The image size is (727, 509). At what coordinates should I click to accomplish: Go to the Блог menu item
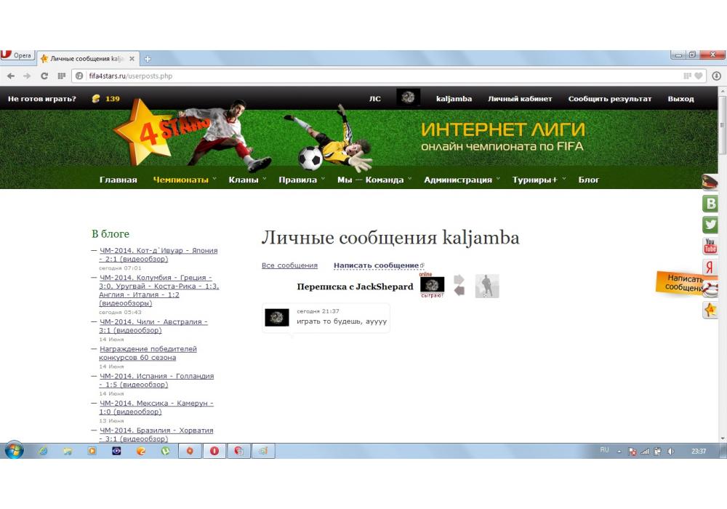click(x=589, y=180)
